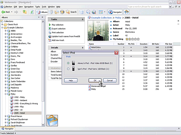181x135 pixels.
Task: Click the Hotel Intro track icon
Action: pos(90,47)
